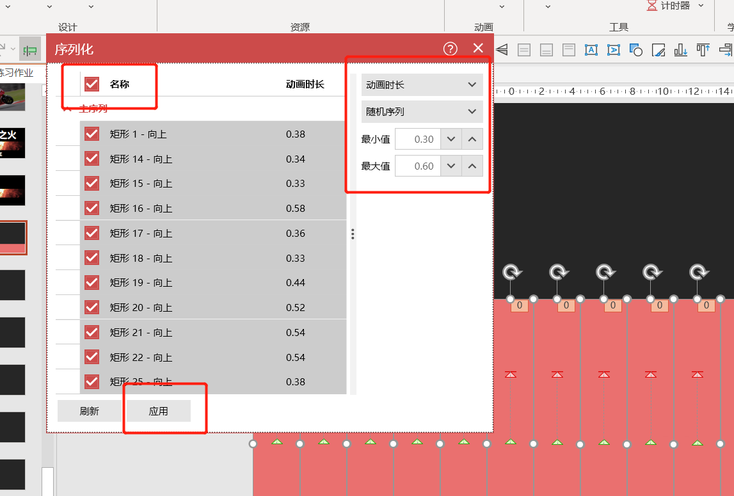Image resolution: width=734 pixels, height=496 pixels.
Task: Expand the 计时器 dropdown arrow
Action: 700,6
